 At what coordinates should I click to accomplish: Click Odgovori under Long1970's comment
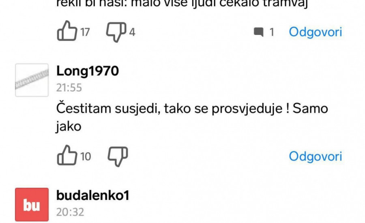[x=316, y=156]
